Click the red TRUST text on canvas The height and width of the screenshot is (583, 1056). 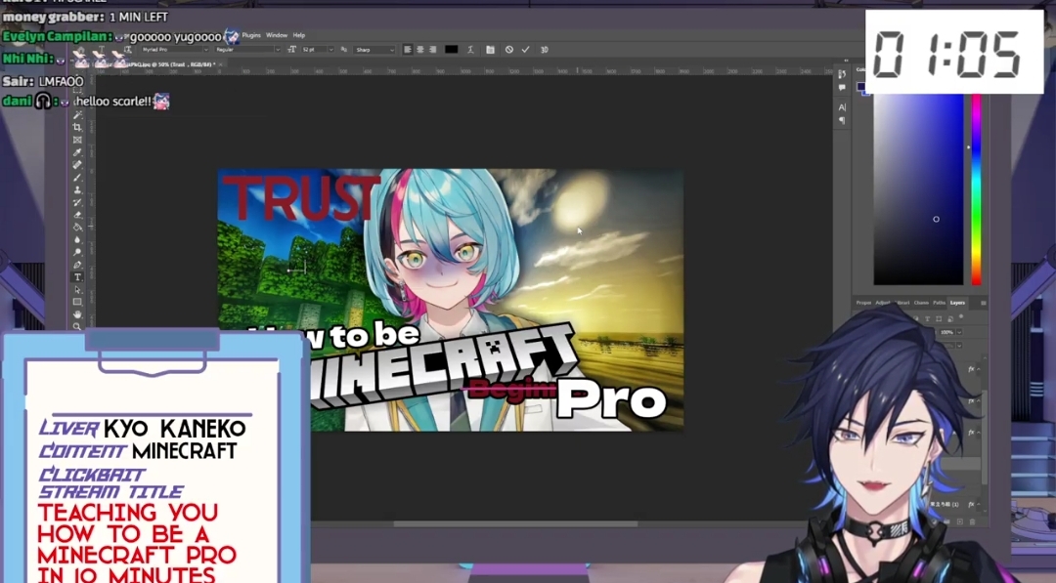click(301, 197)
